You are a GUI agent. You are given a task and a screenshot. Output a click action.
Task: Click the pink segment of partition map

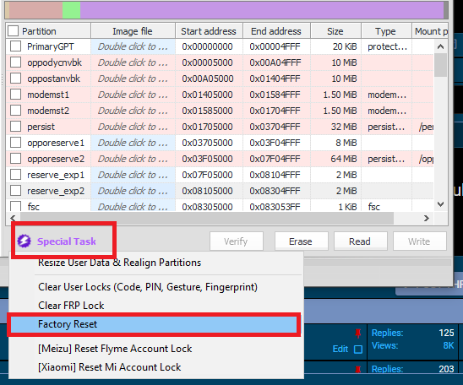click(x=35, y=10)
